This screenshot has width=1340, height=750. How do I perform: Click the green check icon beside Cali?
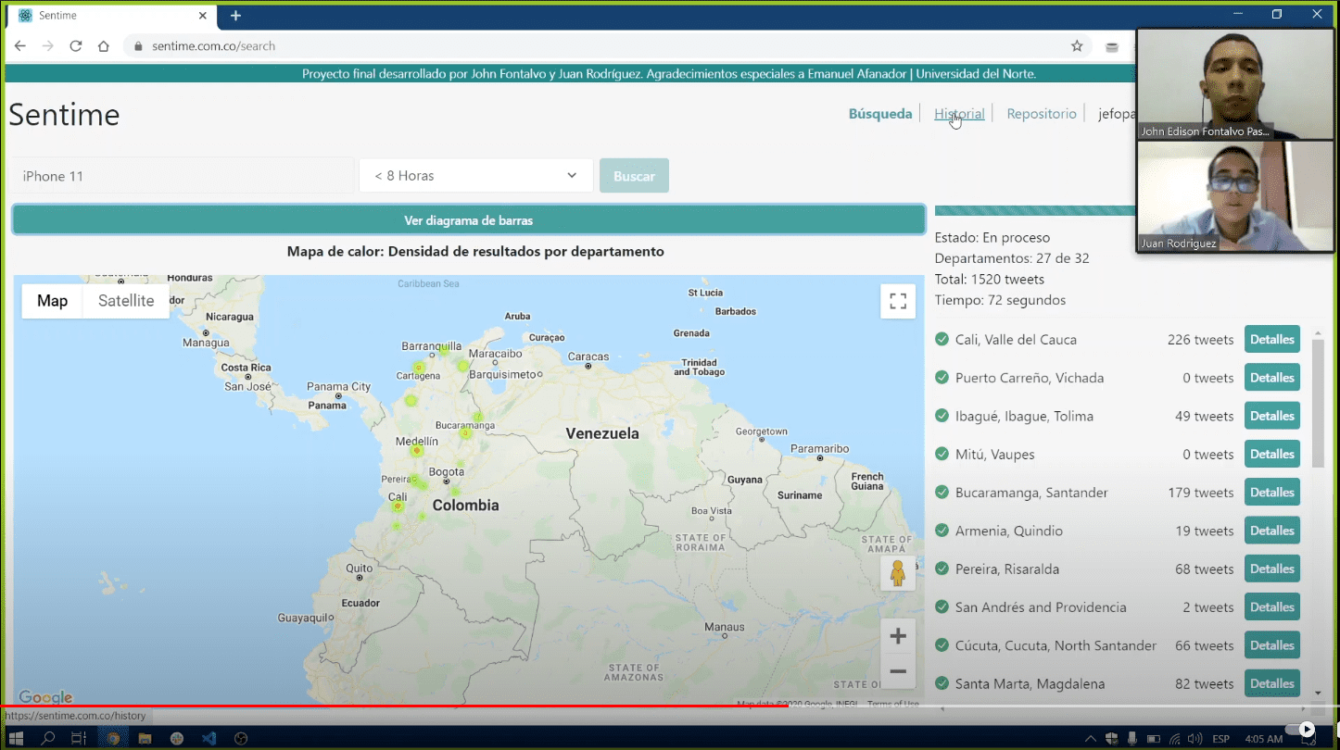point(942,339)
